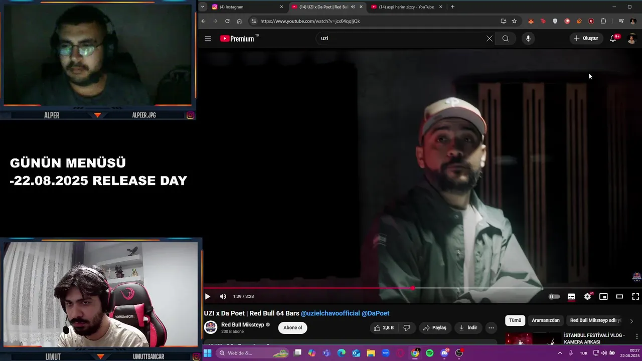Select Red Bull Miksteyp chip
This screenshot has width=642, height=361.
595,320
